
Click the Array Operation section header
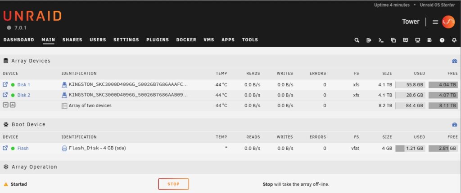point(230,167)
